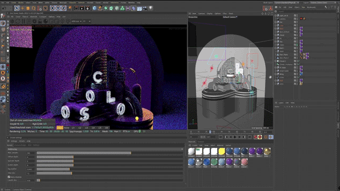Toggle the X axis lock
The image size is (340, 191).
[x=53, y=8]
